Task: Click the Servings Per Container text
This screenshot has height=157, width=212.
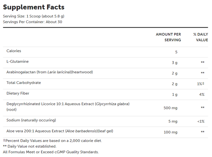Action: point(32,22)
